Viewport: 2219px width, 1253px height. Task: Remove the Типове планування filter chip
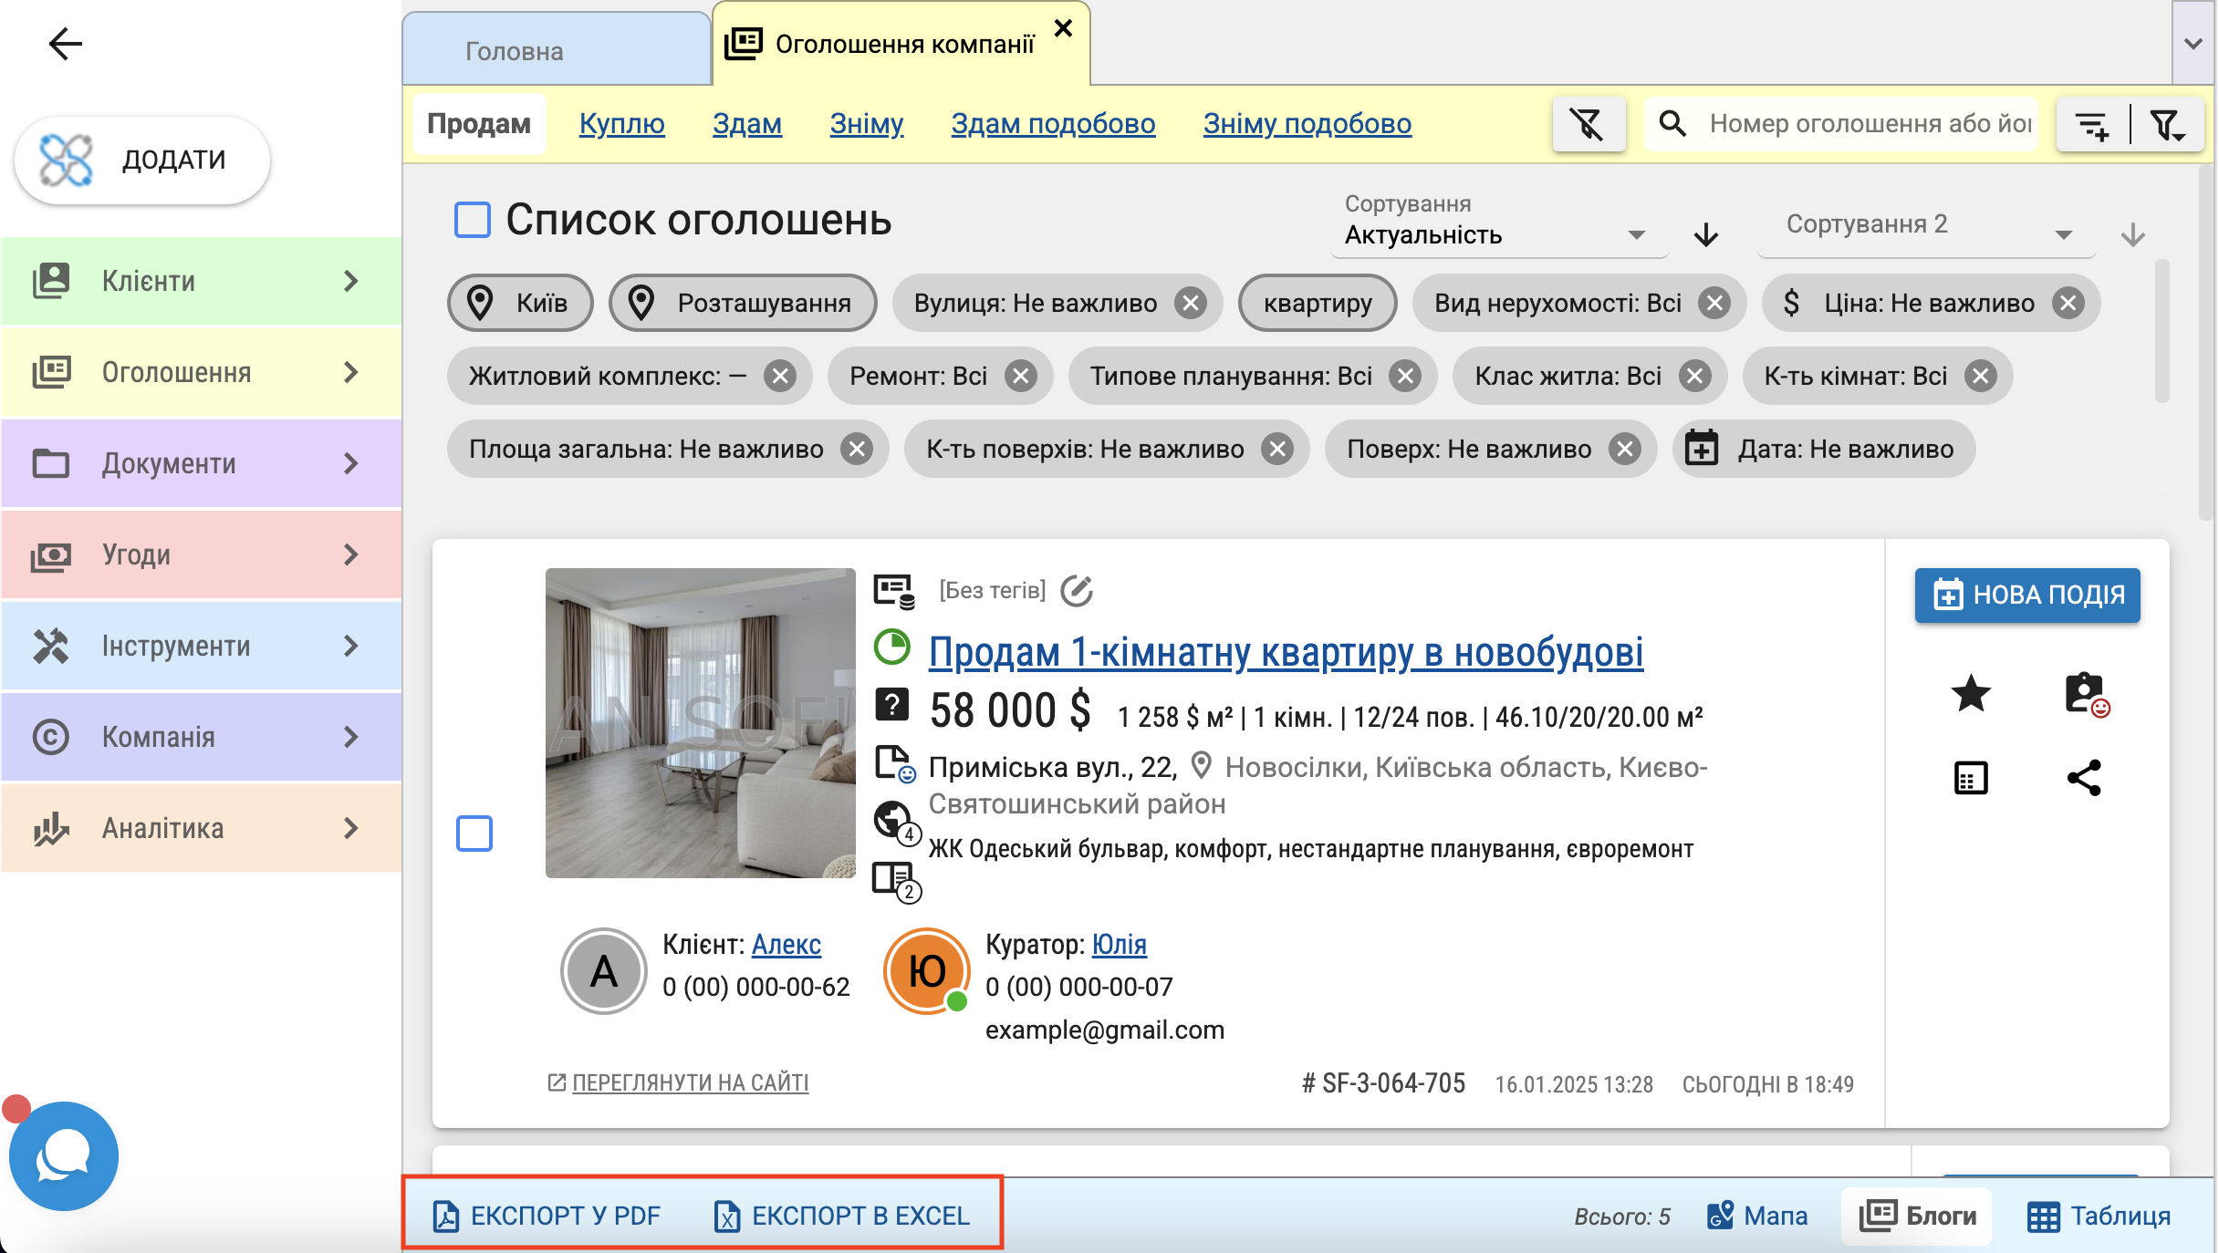[x=1406, y=376]
